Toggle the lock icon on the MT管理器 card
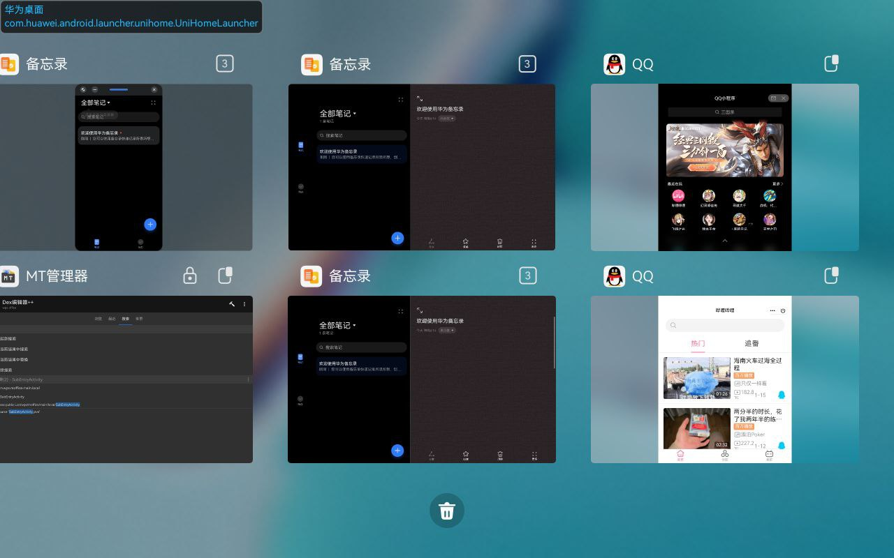 click(190, 276)
